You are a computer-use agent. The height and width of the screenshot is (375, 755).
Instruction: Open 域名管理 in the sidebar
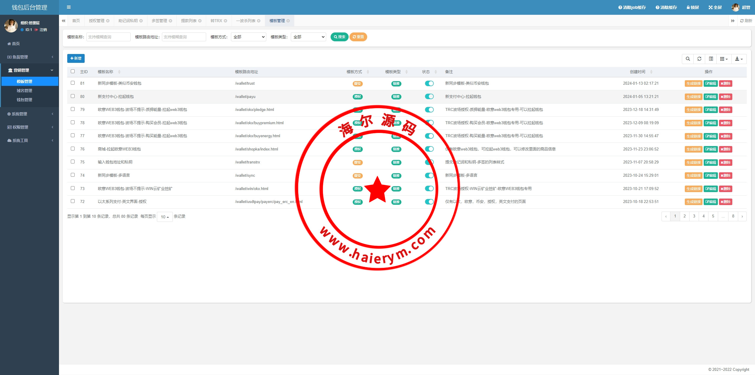point(24,91)
